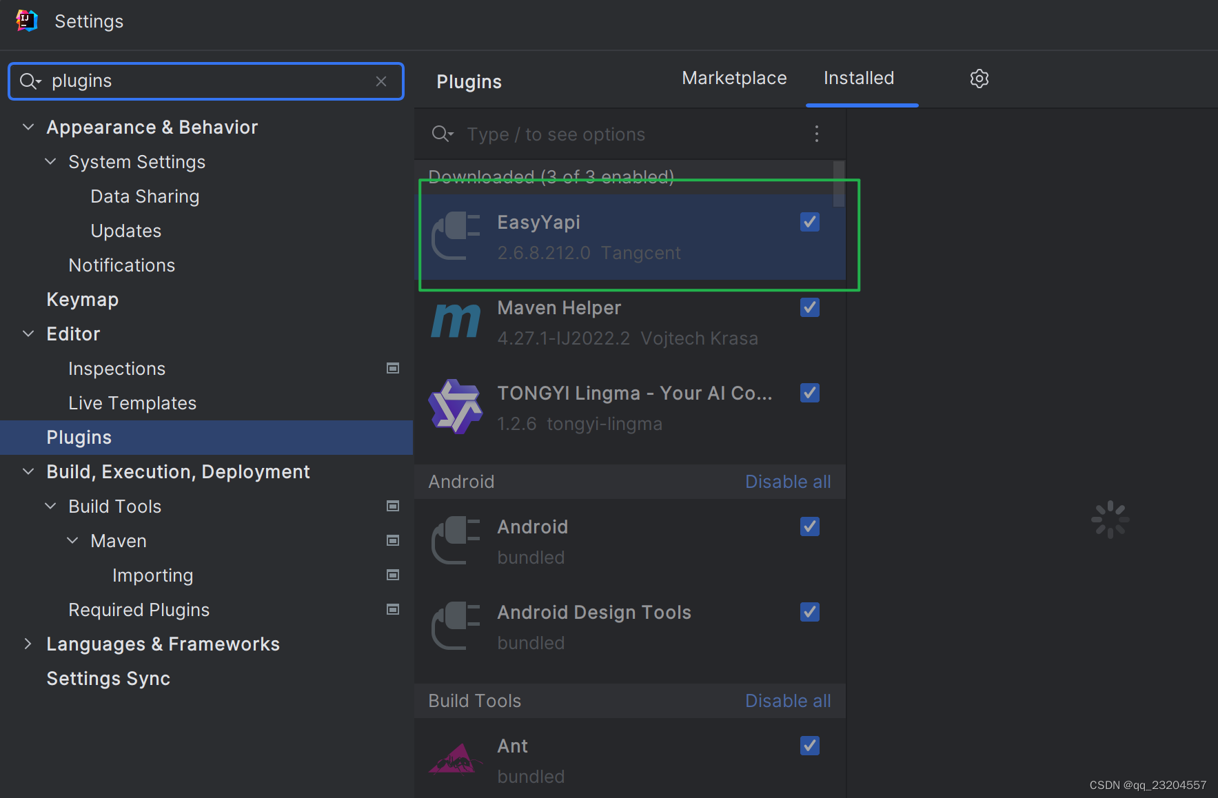
Task: Select the Ant plugin name
Action: (x=512, y=746)
